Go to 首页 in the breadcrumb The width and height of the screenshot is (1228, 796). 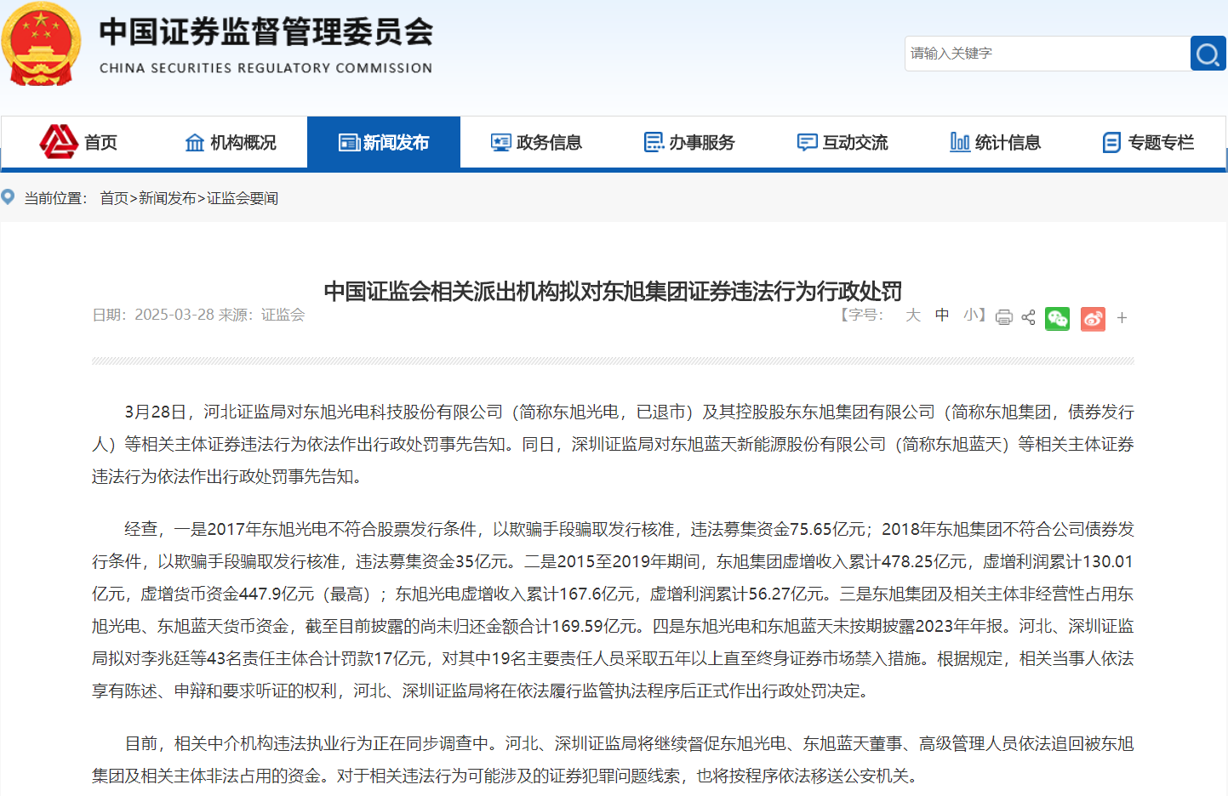pyautogui.click(x=114, y=198)
